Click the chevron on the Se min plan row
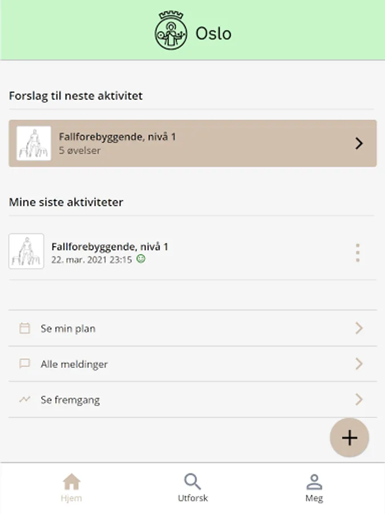This screenshot has height=514, width=385. [x=359, y=328]
